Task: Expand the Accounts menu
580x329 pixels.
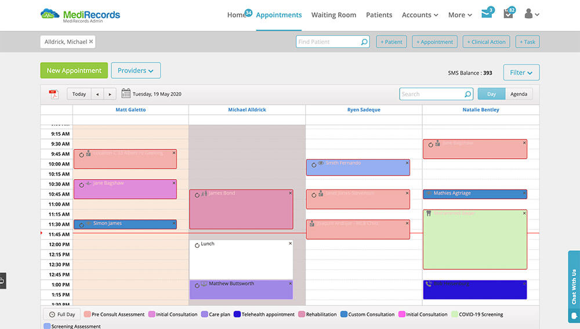Action: (x=420, y=14)
